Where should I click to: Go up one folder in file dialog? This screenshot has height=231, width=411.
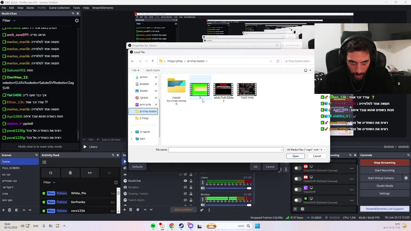coord(153,61)
